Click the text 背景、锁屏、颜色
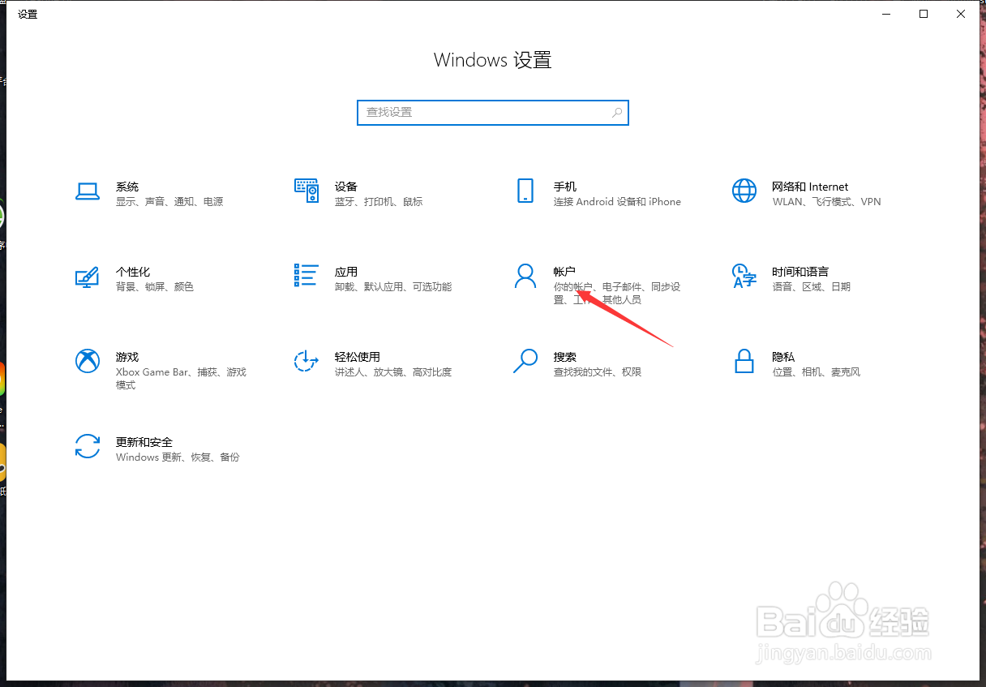Image resolution: width=986 pixels, height=687 pixels. pyautogui.click(x=155, y=287)
